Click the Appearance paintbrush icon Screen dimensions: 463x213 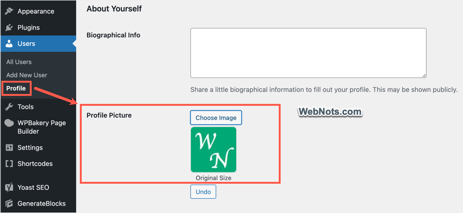[9, 11]
